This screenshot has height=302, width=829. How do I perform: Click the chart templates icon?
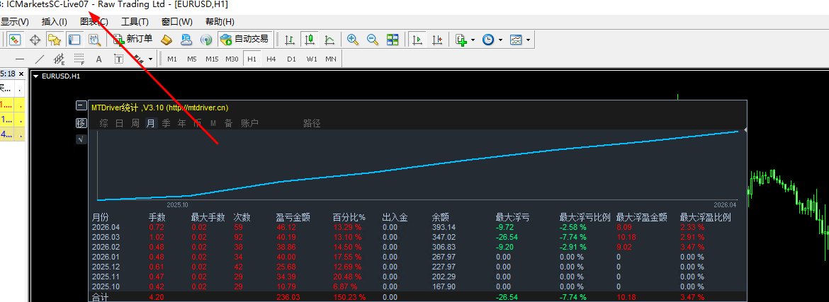516,40
